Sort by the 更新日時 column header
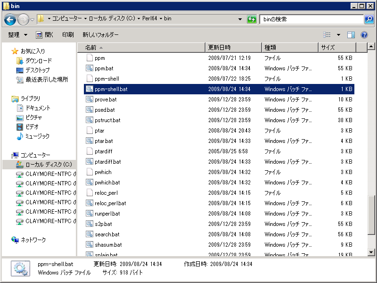377x283 pixels. pyautogui.click(x=233, y=48)
